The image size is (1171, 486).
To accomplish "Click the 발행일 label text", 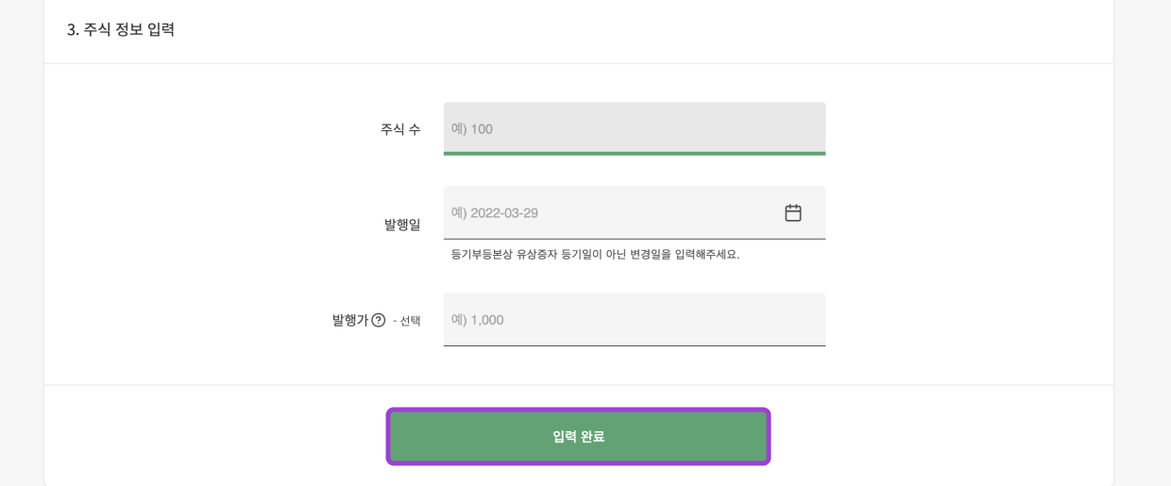I will point(402,225).
